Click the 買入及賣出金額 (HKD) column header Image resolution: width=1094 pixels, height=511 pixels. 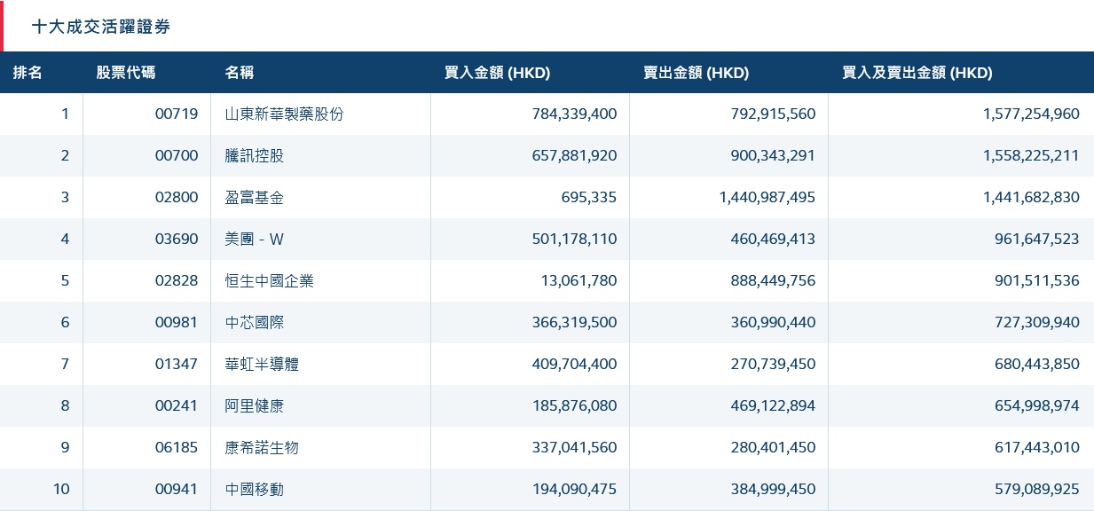click(x=917, y=73)
